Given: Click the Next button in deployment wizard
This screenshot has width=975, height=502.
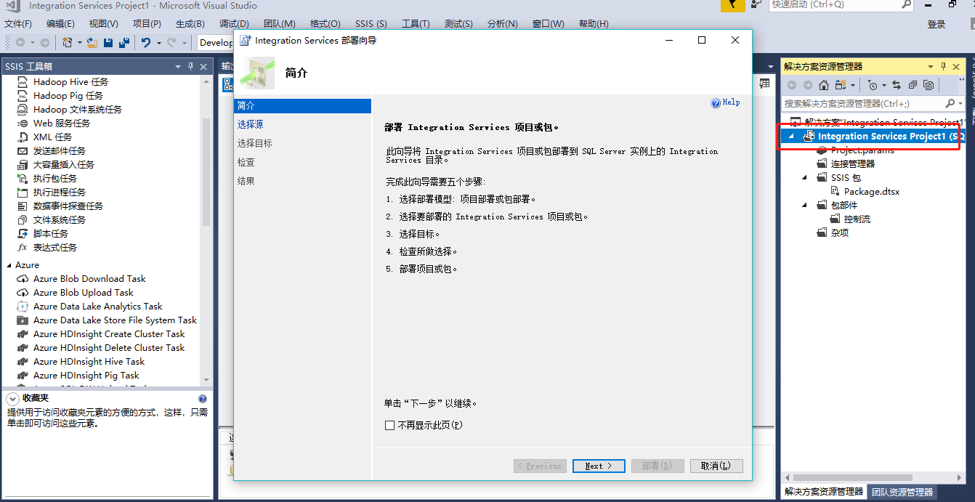Looking at the screenshot, I should click(x=598, y=466).
